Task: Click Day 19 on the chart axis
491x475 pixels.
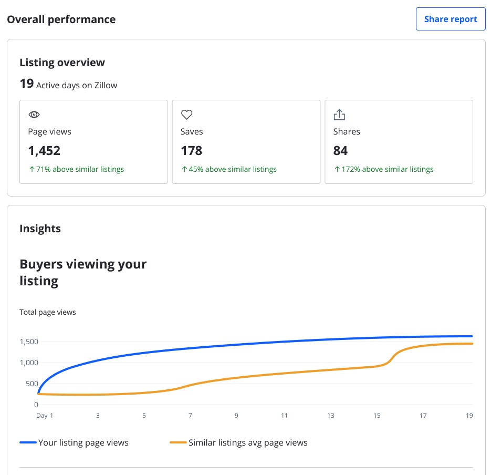Action: [x=468, y=415]
